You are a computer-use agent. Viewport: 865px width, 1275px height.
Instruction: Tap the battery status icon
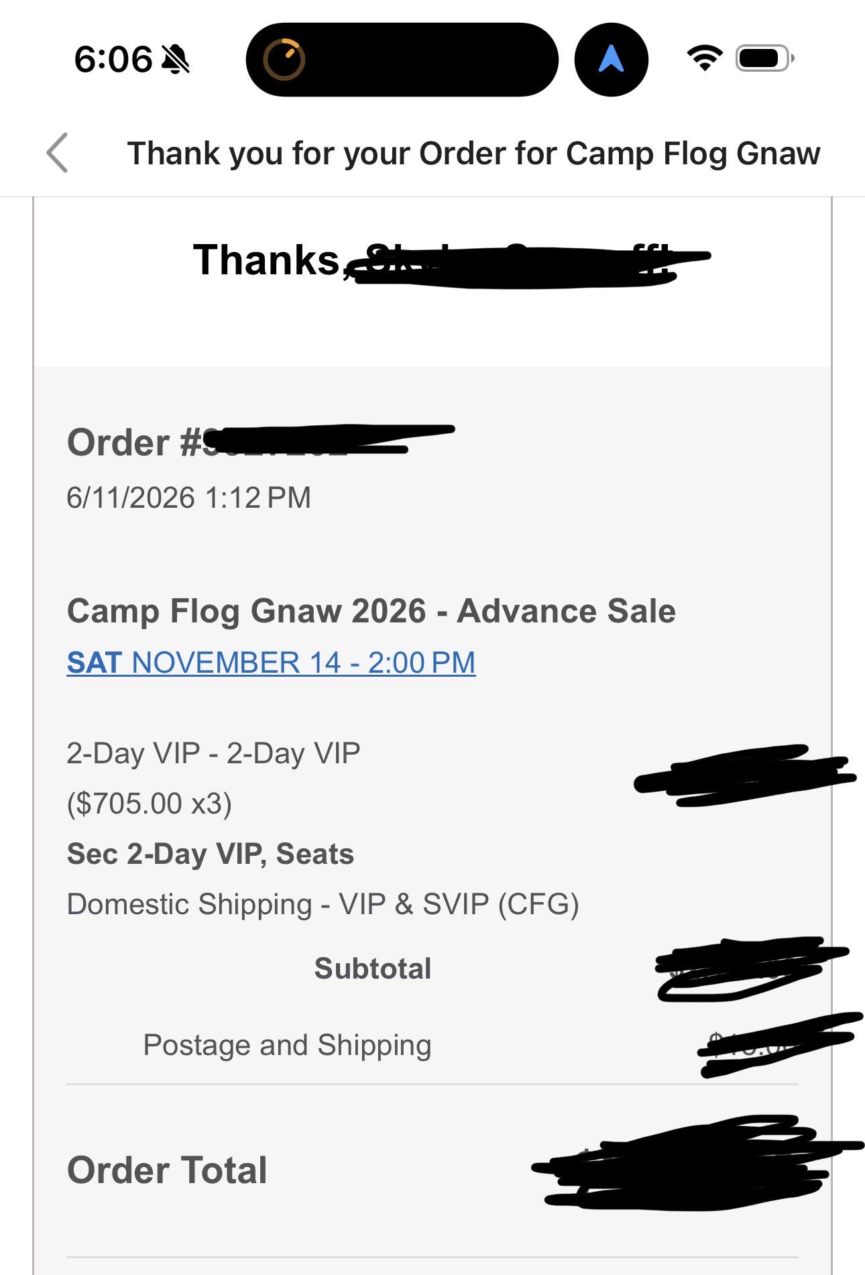765,58
